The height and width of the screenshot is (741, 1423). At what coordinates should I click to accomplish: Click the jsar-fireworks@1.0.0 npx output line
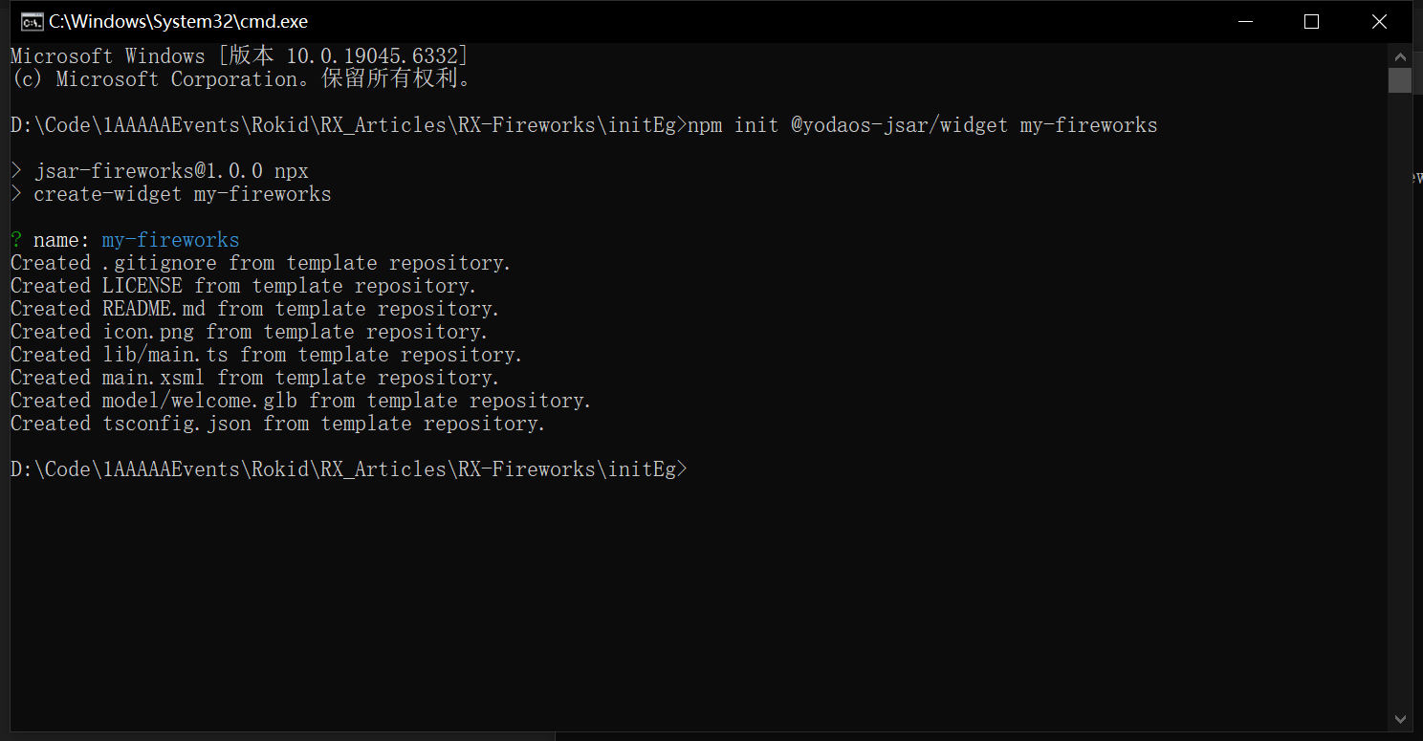click(x=170, y=171)
